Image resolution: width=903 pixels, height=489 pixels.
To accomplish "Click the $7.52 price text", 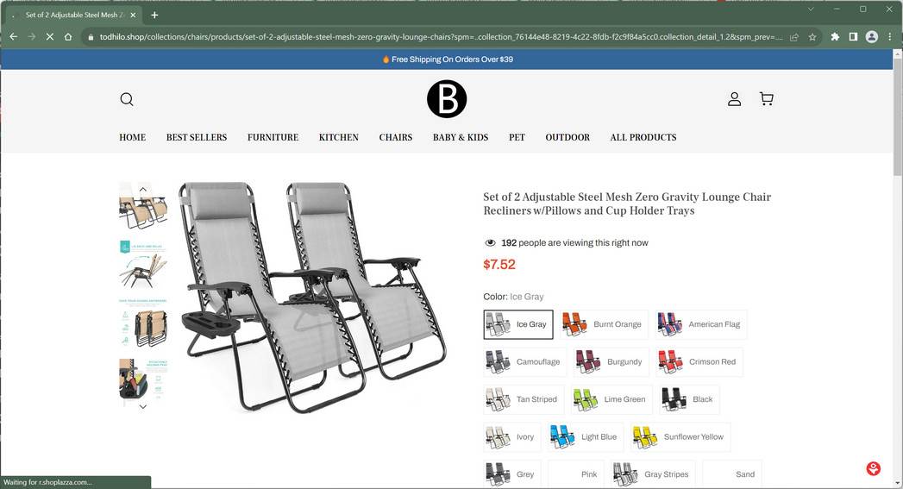I will (499, 265).
